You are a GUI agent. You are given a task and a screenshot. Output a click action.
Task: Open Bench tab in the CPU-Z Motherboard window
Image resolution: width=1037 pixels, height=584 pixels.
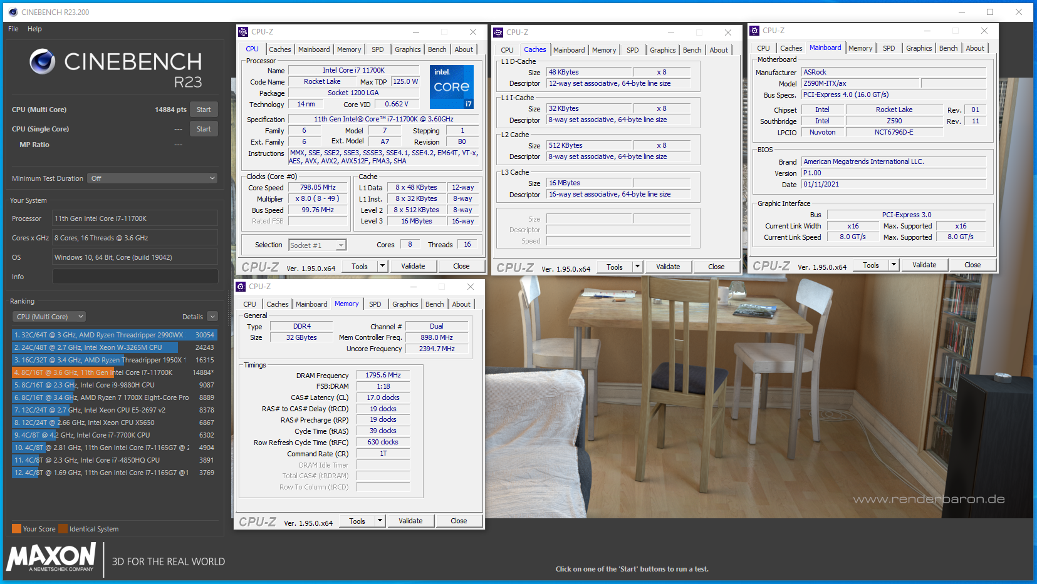pyautogui.click(x=949, y=48)
